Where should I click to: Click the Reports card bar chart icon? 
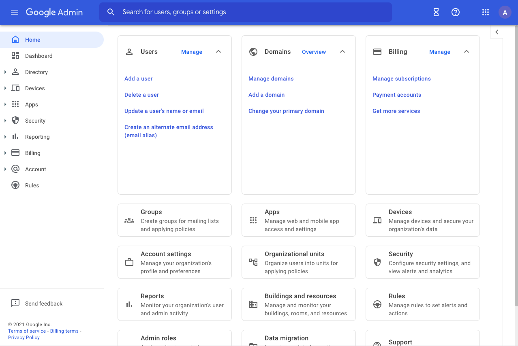129,304
